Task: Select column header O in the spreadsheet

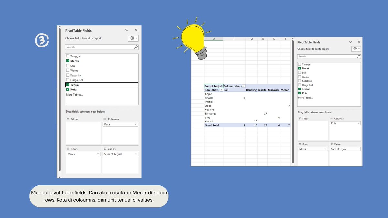Action: (214, 39)
